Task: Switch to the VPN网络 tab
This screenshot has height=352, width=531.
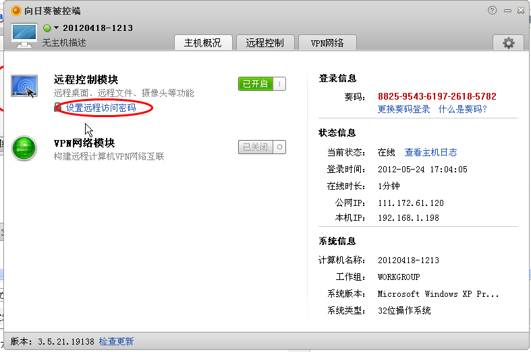Action: (327, 43)
